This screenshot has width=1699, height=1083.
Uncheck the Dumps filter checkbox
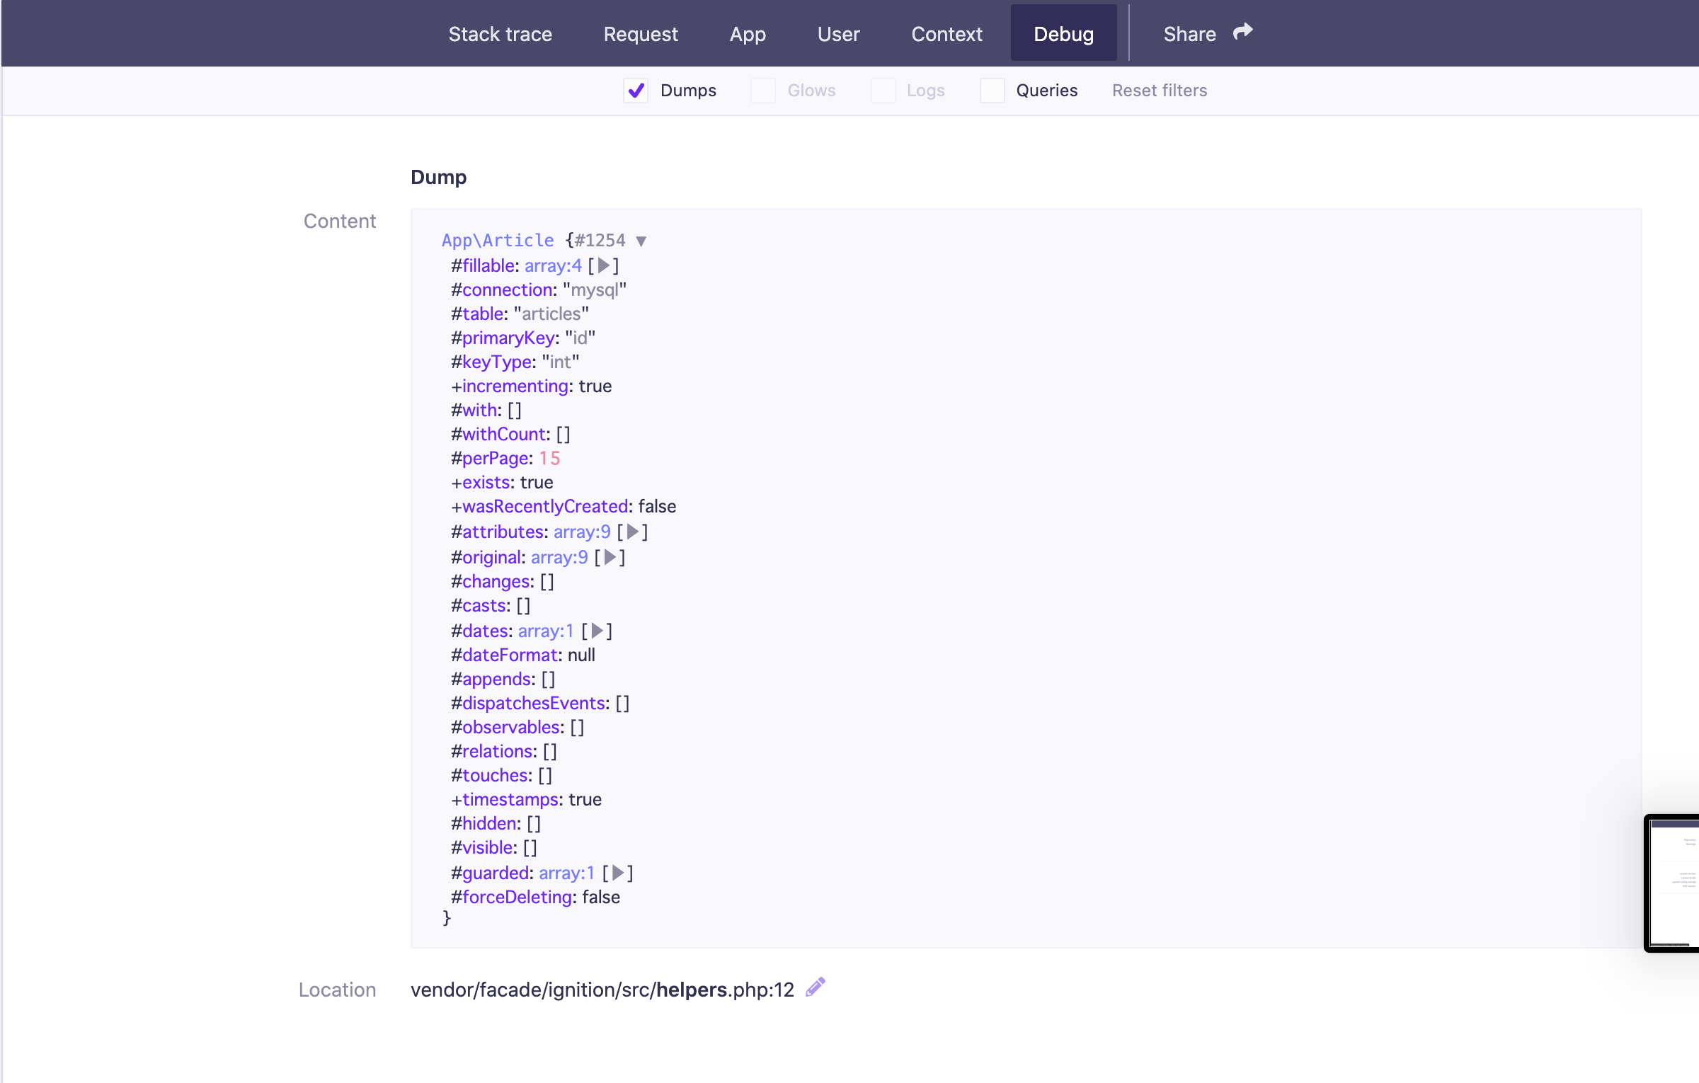pos(636,91)
